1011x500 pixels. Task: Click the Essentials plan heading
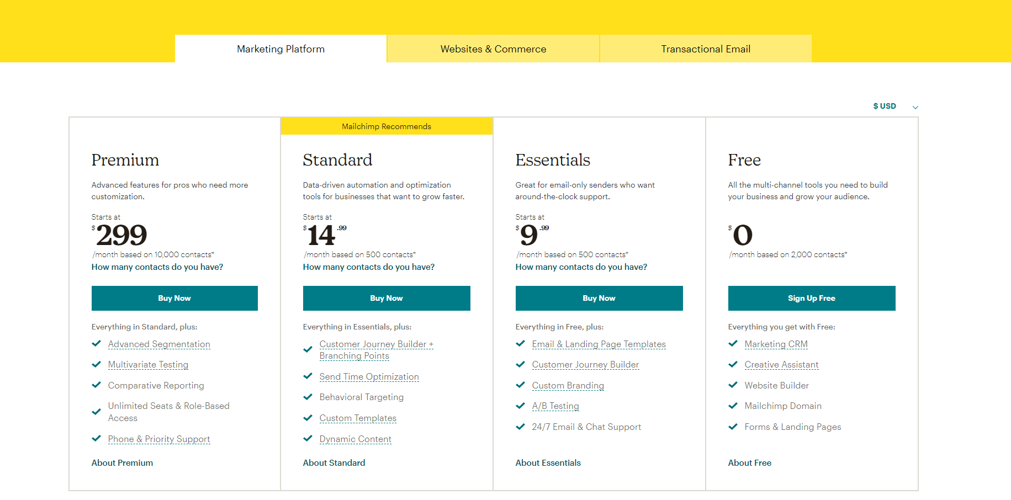point(553,160)
